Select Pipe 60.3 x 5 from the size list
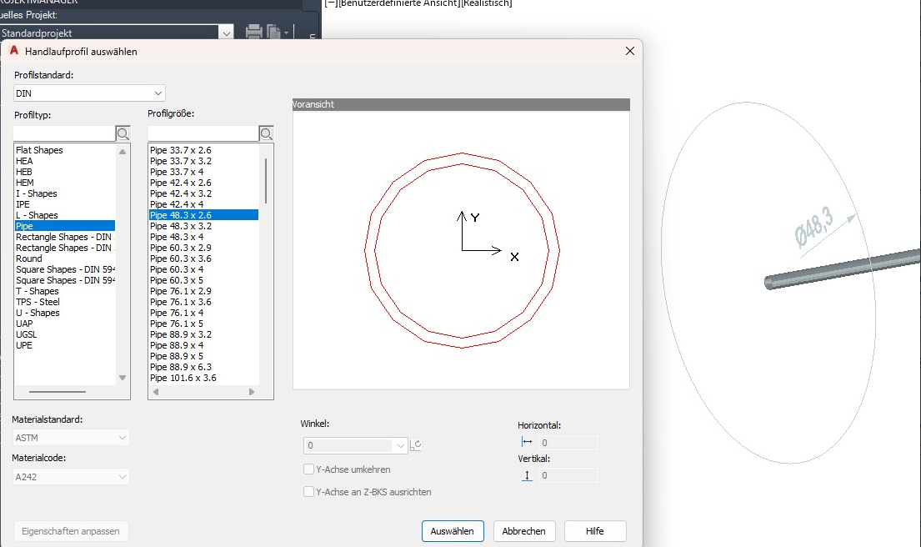The image size is (921, 547). point(179,280)
